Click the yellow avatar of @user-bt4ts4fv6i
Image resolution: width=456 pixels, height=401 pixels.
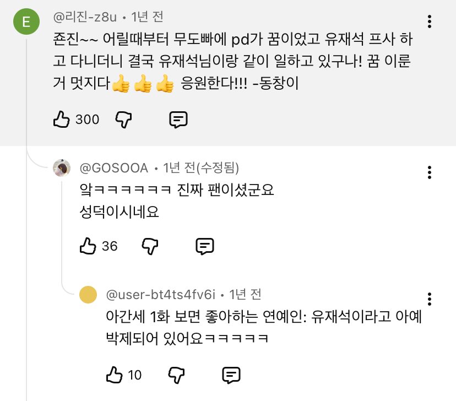[x=88, y=295]
